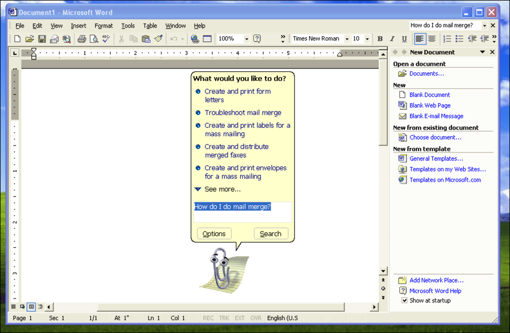Run the Spelling and Grammar check
The height and width of the screenshot is (333, 510).
coord(106,38)
